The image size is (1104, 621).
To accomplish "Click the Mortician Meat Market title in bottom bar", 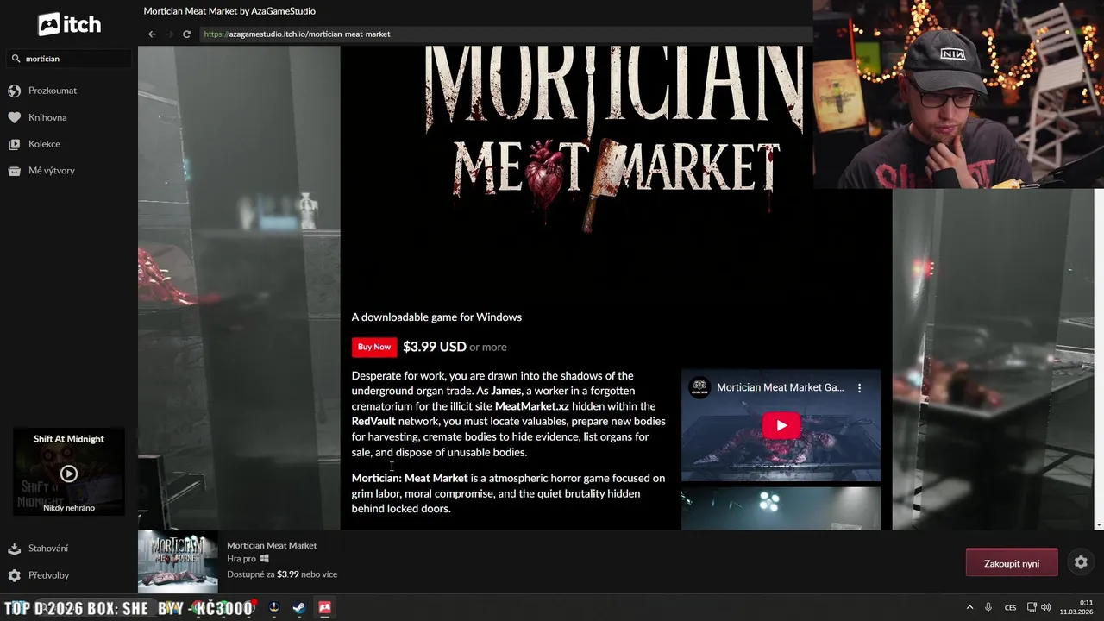I will (272, 545).
